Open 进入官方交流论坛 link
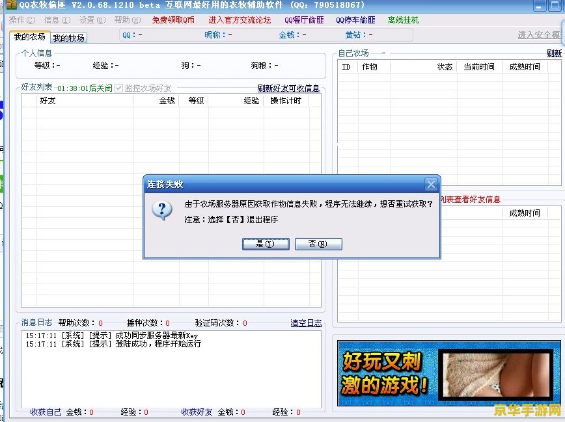 click(240, 20)
